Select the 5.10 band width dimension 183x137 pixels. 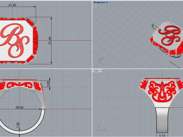(162, 135)
